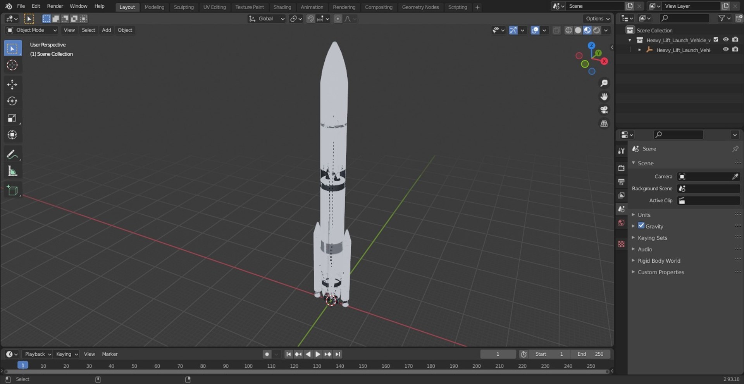Jump to the start frame
Screen dimensions: 744x384
[288, 354]
